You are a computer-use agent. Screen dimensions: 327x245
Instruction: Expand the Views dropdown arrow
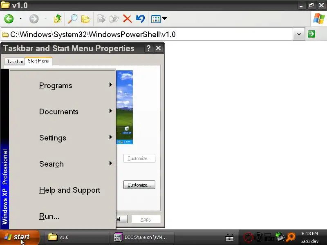165,18
